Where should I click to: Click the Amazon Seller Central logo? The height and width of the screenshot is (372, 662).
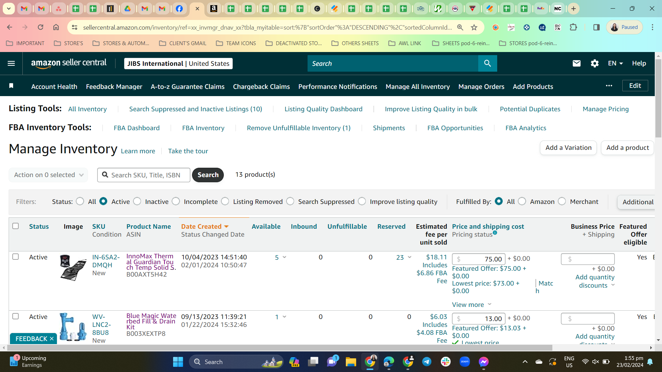69,63
